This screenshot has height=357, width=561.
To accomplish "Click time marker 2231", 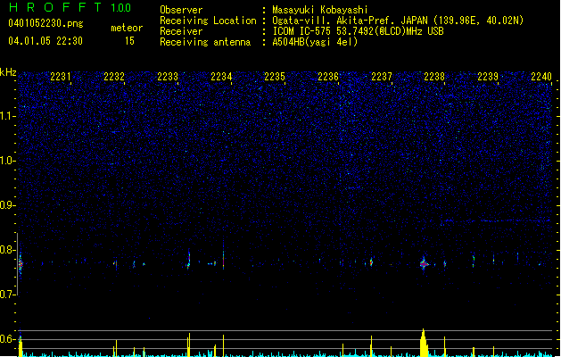I will [x=61, y=77].
